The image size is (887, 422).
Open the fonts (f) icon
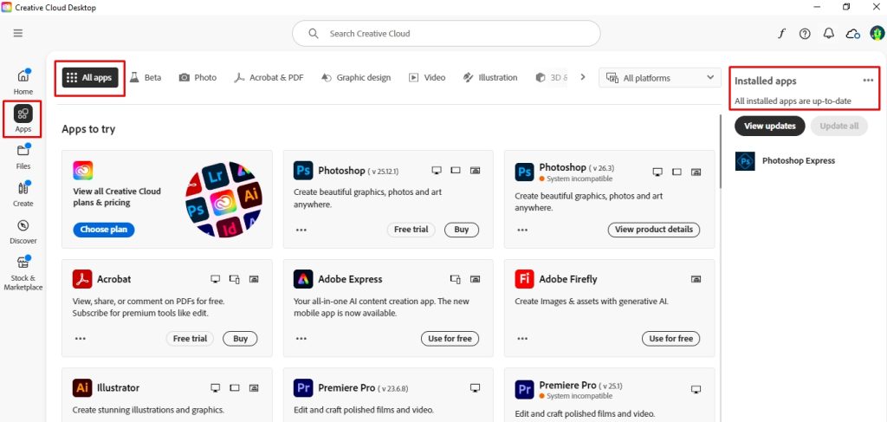[782, 34]
